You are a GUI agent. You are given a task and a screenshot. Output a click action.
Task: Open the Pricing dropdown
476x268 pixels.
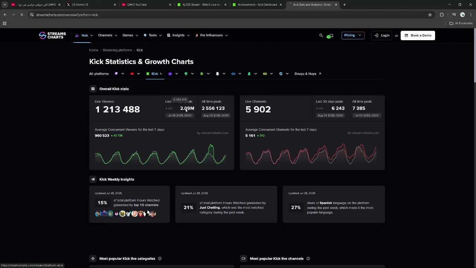click(353, 35)
